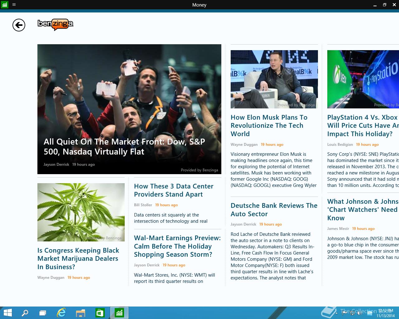Open File Explorer from taskbar
The width and height of the screenshot is (399, 319).
click(x=80, y=313)
